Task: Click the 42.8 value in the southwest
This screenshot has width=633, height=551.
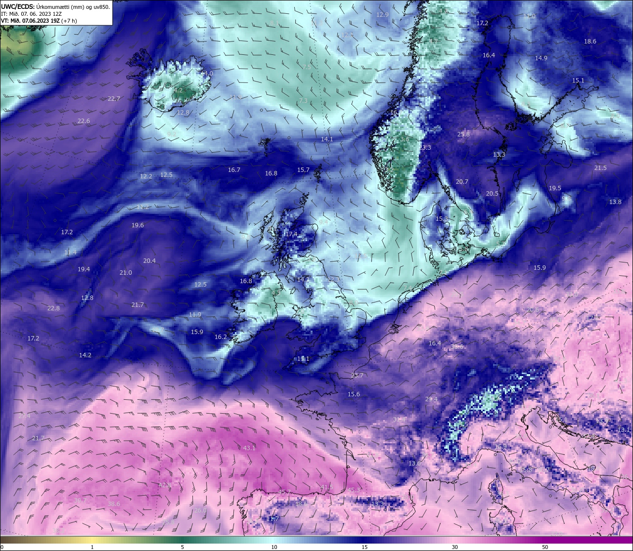Action: [164, 485]
